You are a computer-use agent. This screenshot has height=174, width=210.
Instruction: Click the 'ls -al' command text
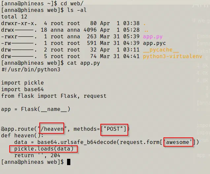tap(77, 10)
